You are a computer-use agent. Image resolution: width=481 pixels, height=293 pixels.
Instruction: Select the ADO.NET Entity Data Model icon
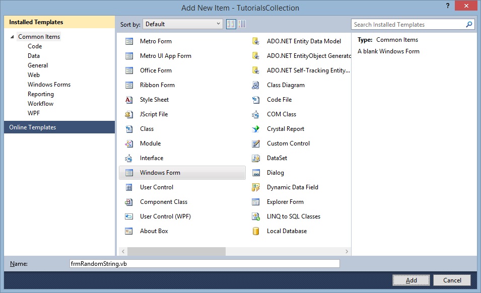pyautogui.click(x=256, y=41)
